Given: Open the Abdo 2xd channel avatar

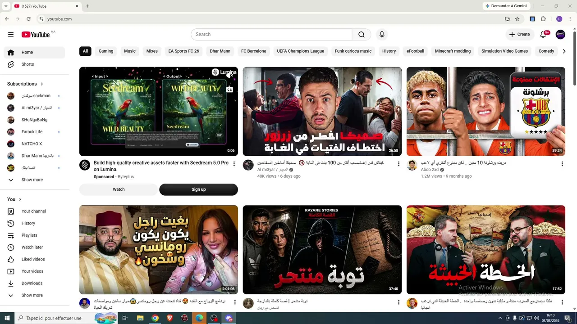Looking at the screenshot, I should 412,165.
